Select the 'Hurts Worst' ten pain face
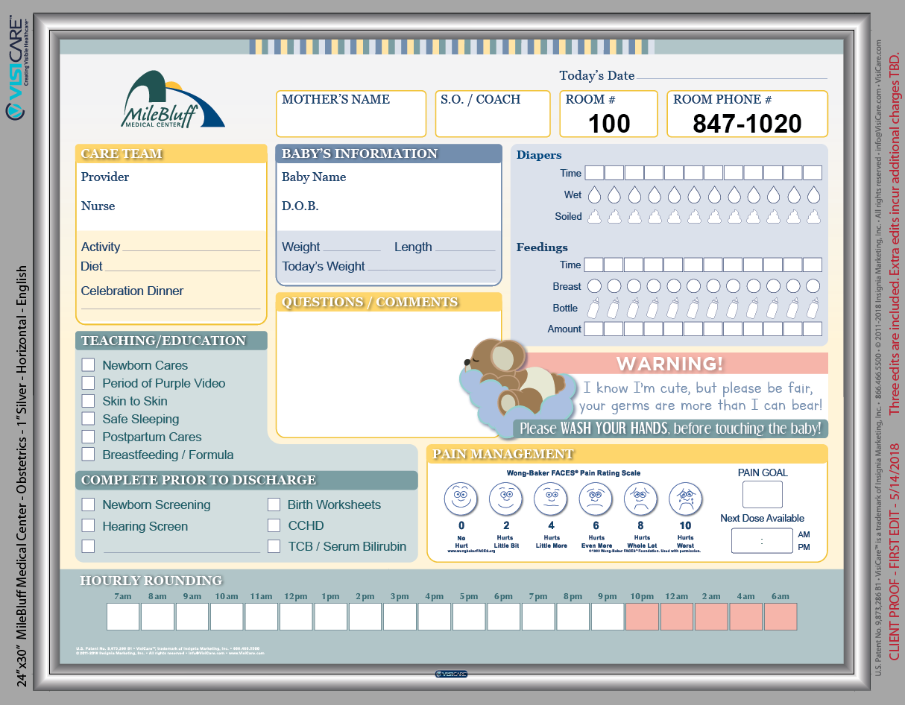Screen dimensions: 905x705 point(685,498)
